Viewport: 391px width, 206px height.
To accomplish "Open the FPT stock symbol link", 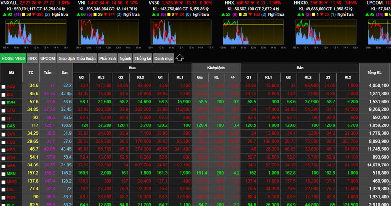I will (10, 118).
